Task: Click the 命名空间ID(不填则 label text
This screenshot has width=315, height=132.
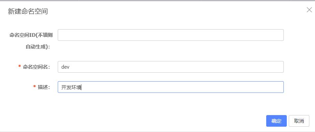Action: click(x=31, y=35)
